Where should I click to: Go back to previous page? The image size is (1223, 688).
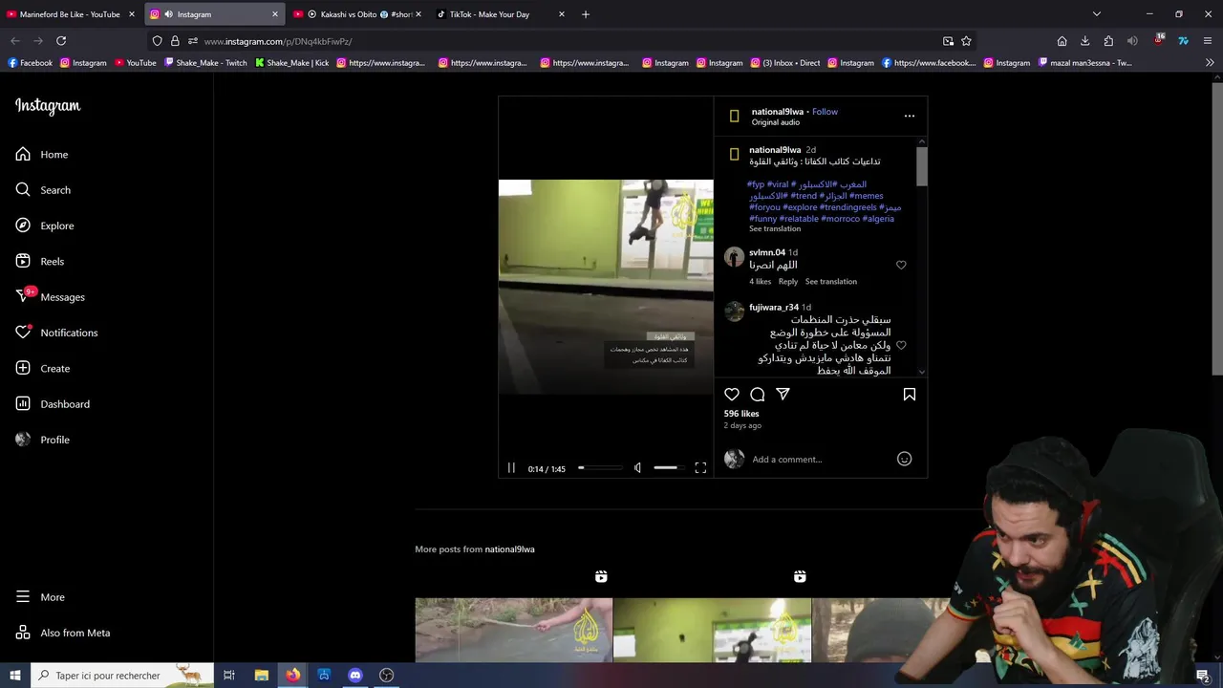click(15, 41)
